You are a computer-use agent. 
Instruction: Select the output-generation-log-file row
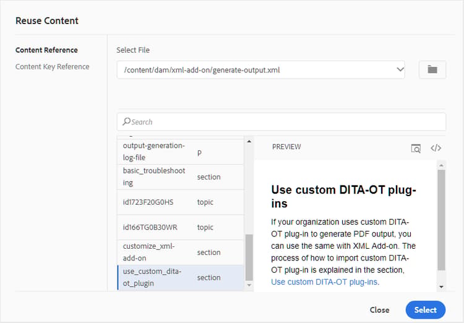(x=180, y=152)
